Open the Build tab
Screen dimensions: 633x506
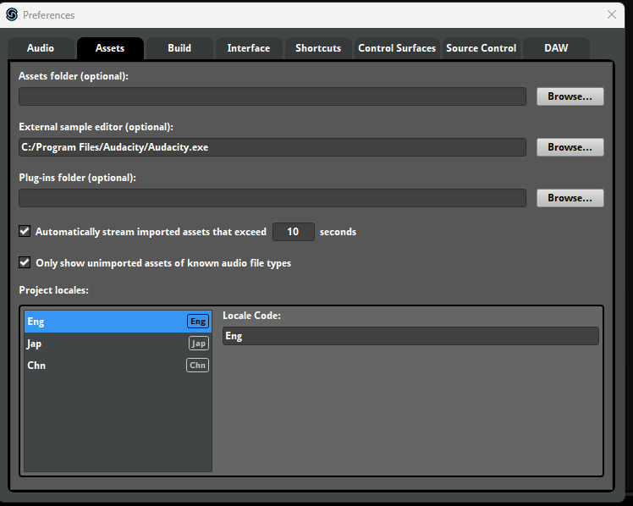[179, 48]
